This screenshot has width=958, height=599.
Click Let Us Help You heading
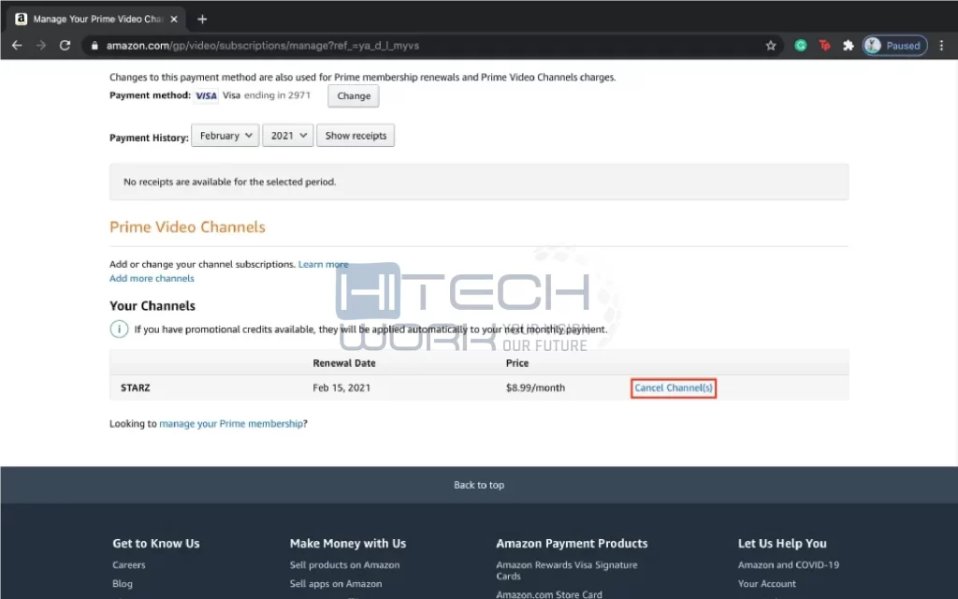click(782, 544)
